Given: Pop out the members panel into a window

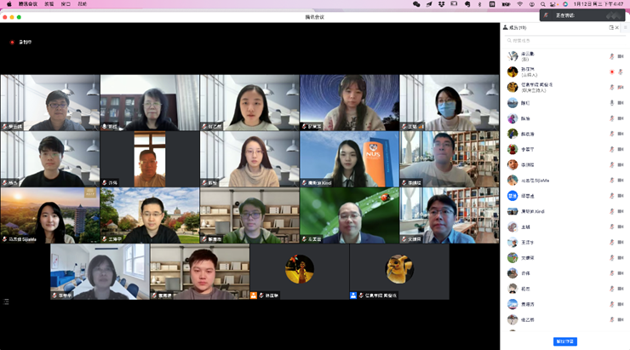Looking at the screenshot, I should (611, 27).
